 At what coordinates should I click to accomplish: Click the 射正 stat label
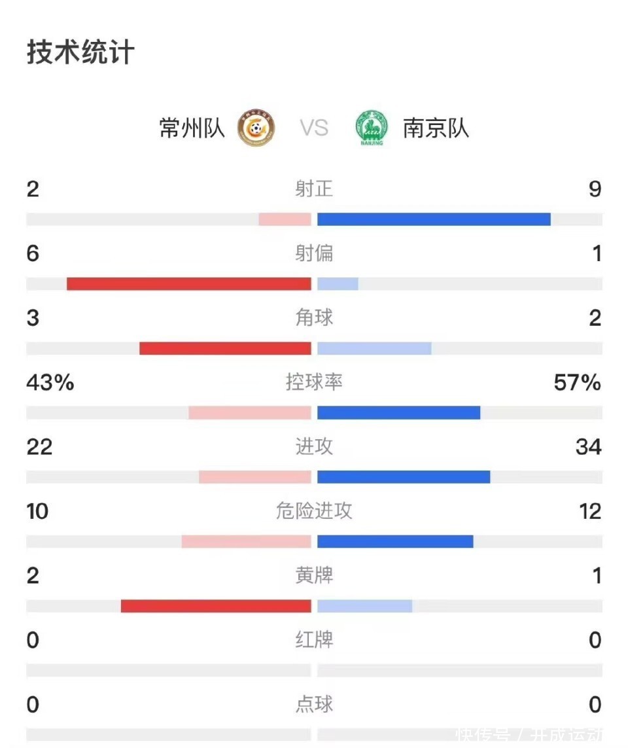point(314,189)
